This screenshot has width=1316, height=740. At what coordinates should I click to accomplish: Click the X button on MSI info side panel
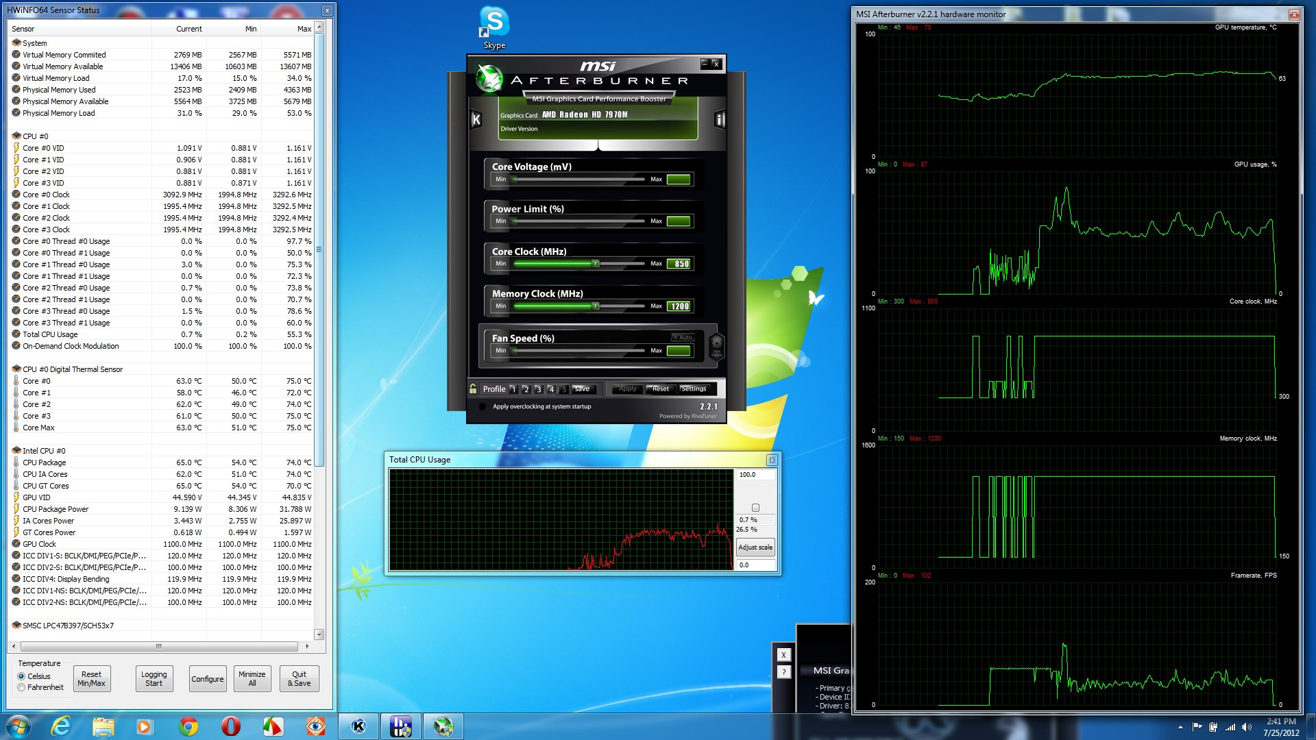[784, 655]
